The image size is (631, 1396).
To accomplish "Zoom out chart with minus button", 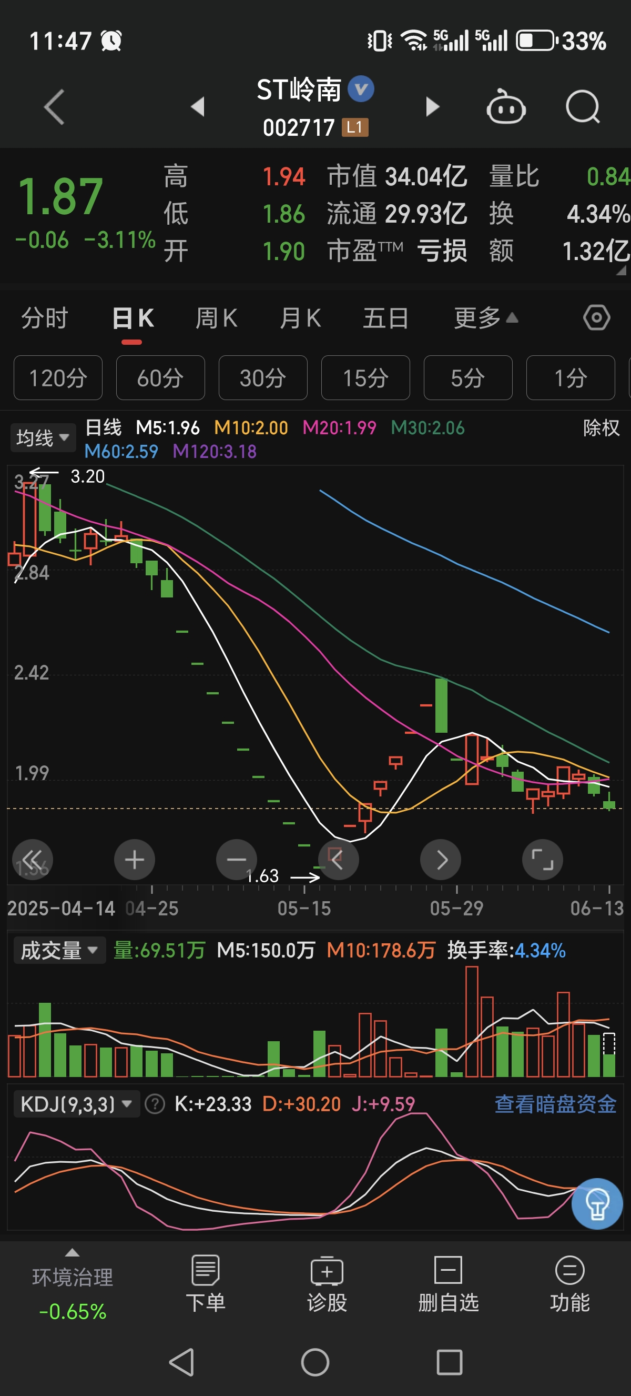I will click(x=237, y=860).
